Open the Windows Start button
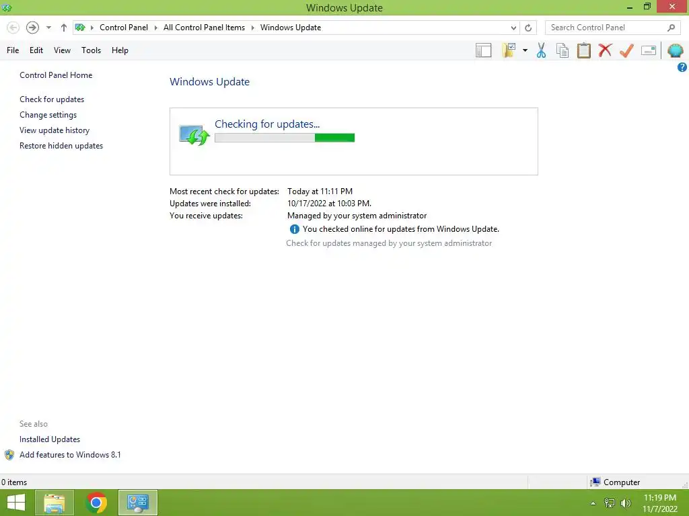The height and width of the screenshot is (516, 689). 16,503
